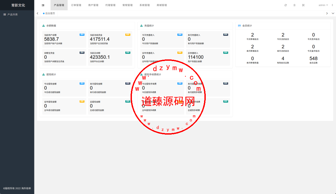
Task: Click the 本月活跃会员 count
Action: [x=283, y=47]
